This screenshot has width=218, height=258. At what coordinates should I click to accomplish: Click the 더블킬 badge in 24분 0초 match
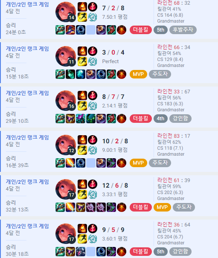[x=141, y=30]
